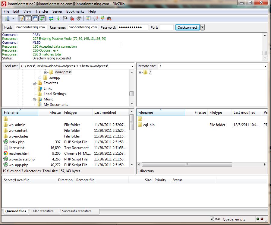Viewport: 271px width, 225px height.
Task: Cancel current operation via flag icon
Action: tap(65, 18)
